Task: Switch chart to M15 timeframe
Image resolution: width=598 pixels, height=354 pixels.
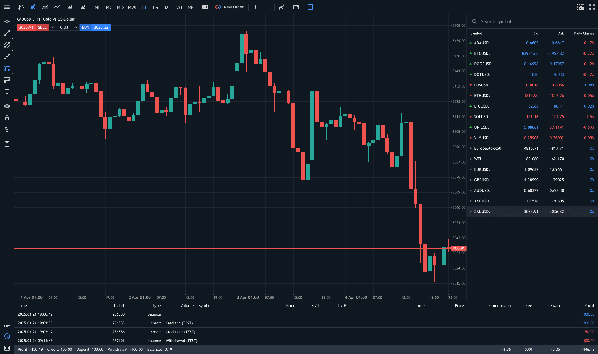Action: click(120, 7)
